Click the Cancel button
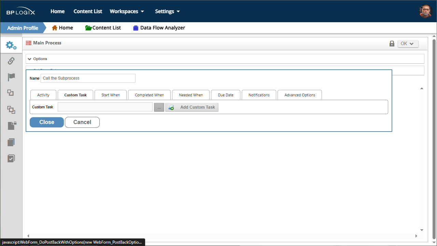The image size is (437, 246). pyautogui.click(x=82, y=122)
